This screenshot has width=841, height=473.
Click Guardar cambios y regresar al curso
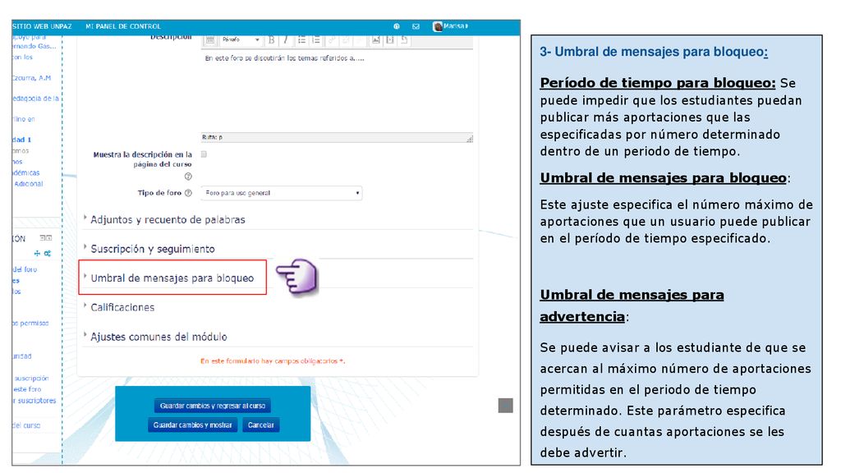click(x=213, y=406)
